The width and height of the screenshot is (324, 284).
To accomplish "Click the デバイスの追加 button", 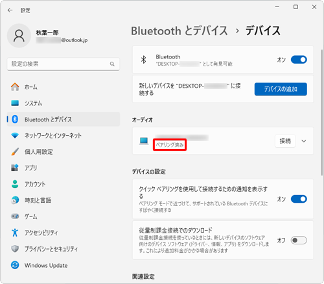I will pyautogui.click(x=281, y=89).
